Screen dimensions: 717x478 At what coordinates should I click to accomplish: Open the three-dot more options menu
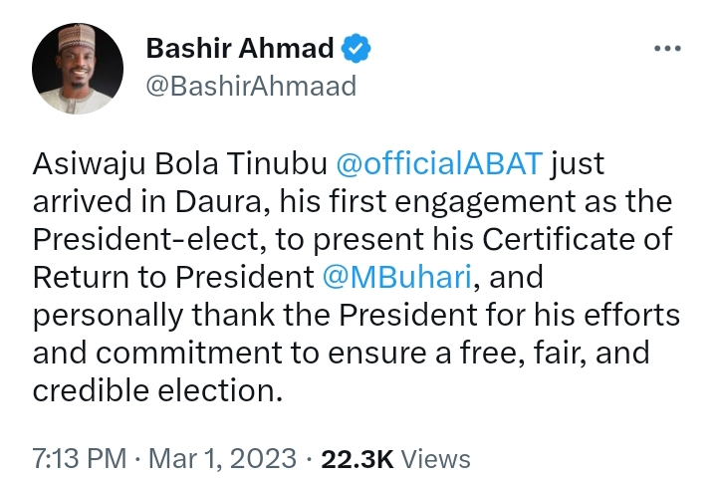click(x=665, y=49)
